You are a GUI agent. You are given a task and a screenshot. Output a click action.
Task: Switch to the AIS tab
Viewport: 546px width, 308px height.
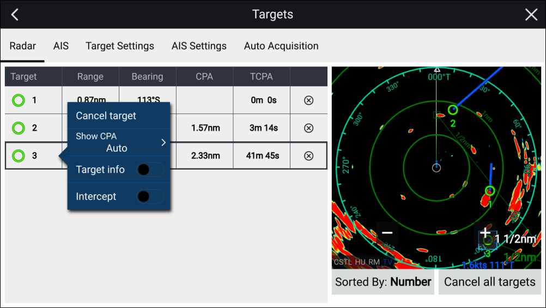pos(61,46)
